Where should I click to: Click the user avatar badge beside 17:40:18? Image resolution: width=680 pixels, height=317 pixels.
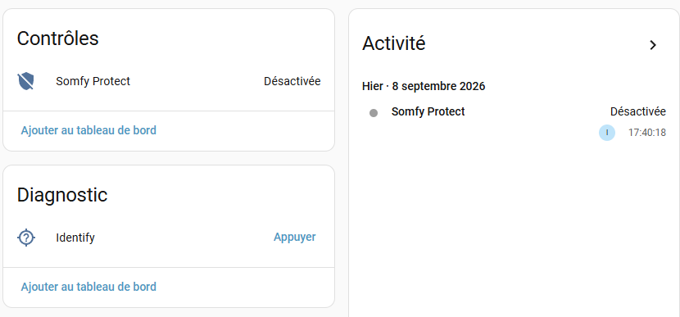point(607,132)
